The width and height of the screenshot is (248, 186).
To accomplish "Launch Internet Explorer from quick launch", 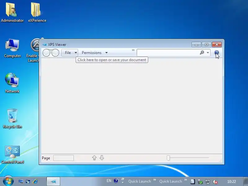I will tap(35, 181).
